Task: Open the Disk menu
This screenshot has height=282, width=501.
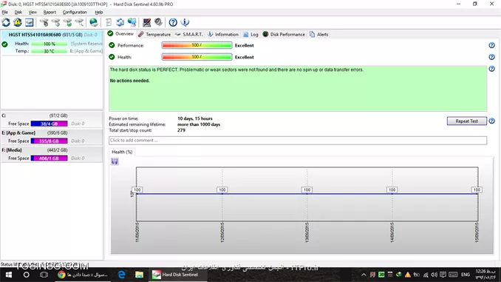Action: tap(18, 12)
